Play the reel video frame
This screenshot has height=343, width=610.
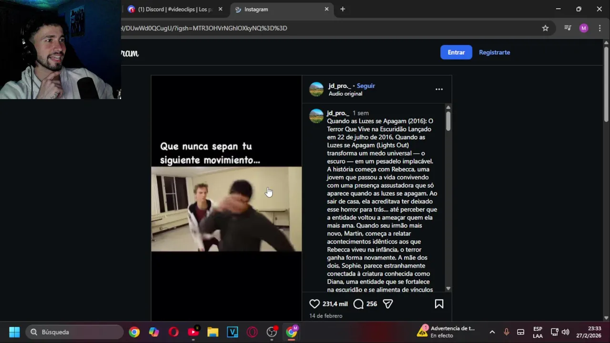coord(226,209)
